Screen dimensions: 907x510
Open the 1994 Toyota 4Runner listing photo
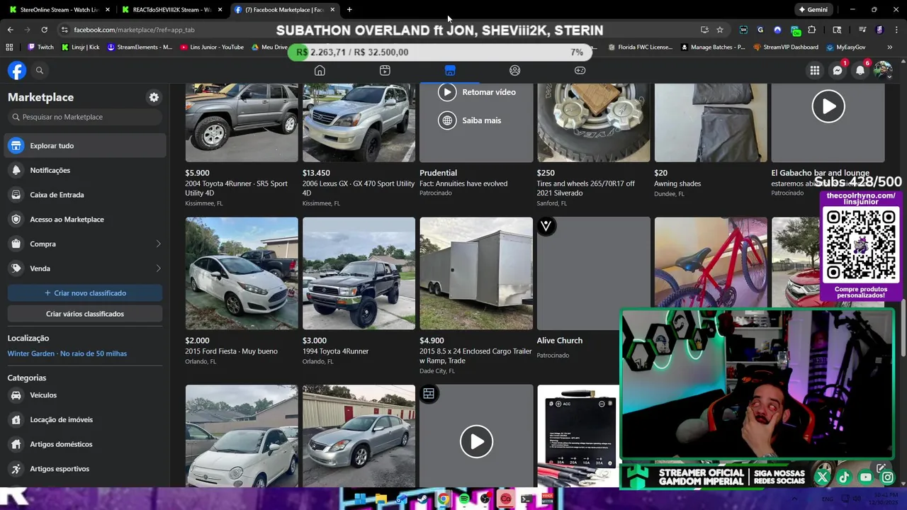[x=359, y=273]
